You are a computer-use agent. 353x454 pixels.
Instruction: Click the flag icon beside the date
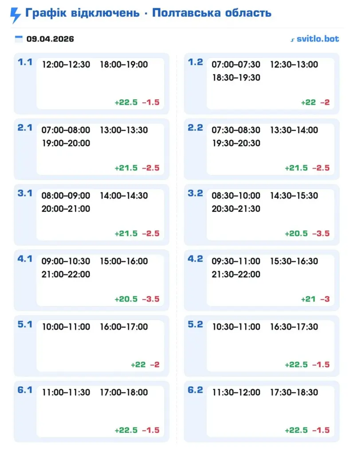19,39
